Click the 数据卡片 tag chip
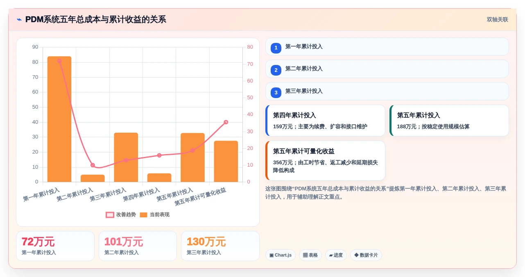The image size is (525, 277). [366, 255]
